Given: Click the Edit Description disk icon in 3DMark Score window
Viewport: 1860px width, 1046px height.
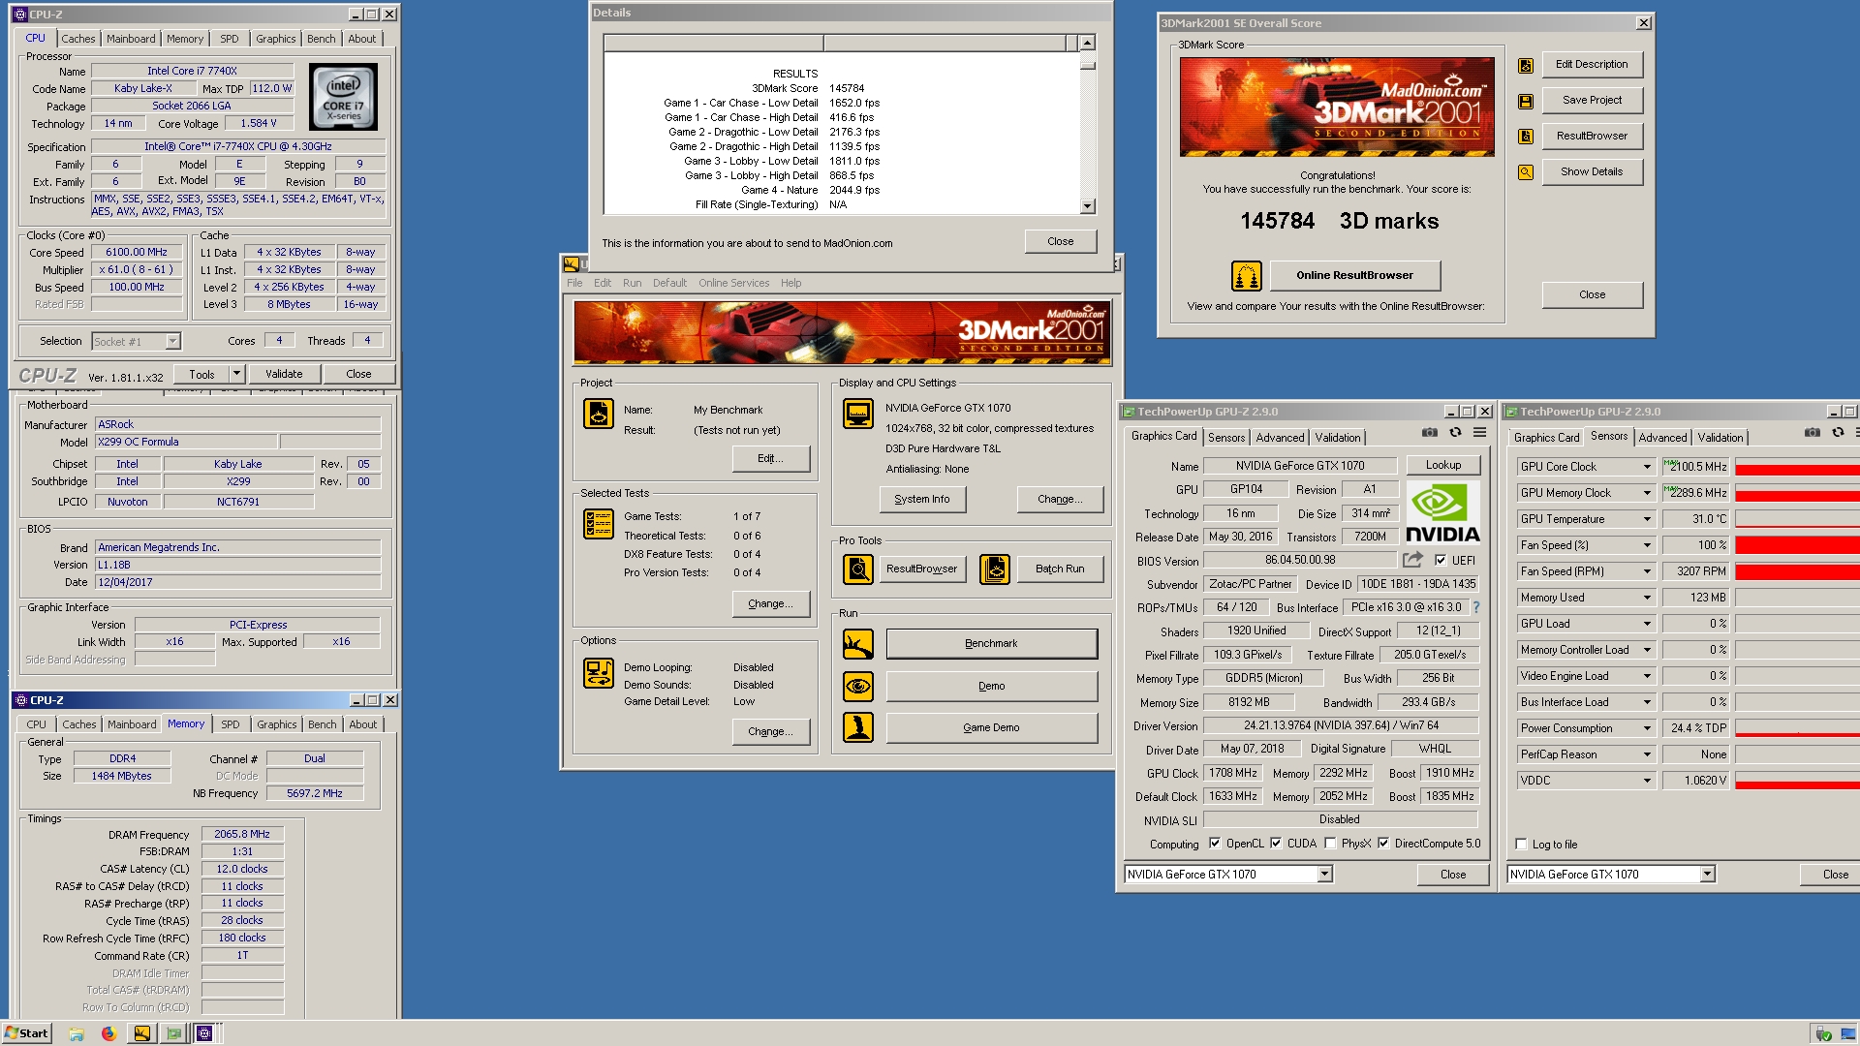Looking at the screenshot, I should coord(1526,66).
